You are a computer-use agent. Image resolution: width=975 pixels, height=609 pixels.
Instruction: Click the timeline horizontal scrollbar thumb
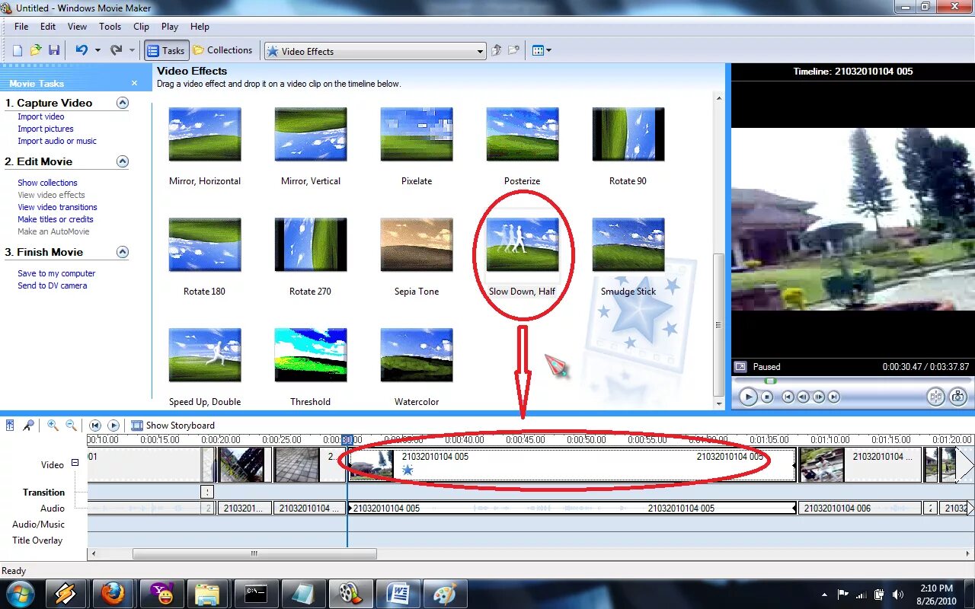254,554
